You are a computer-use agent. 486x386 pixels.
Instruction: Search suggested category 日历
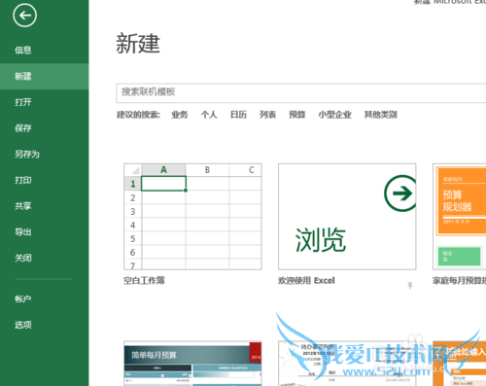[238, 115]
